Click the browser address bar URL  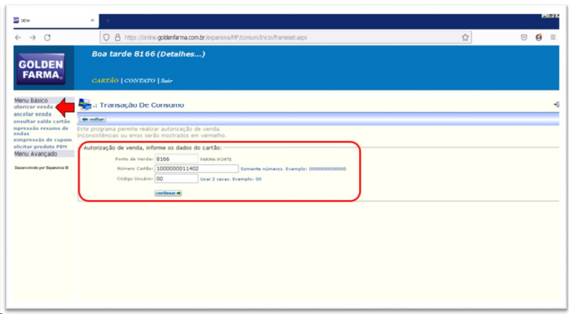coord(216,38)
